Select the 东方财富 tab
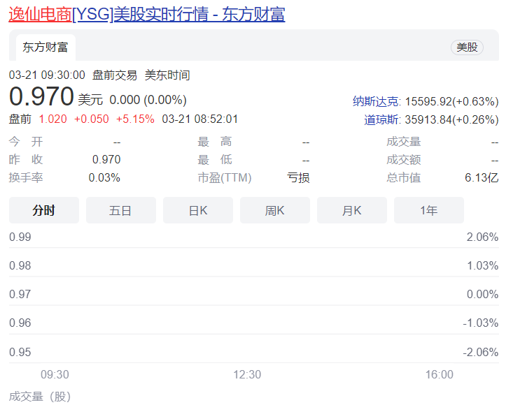Viewport: 513px width, 405px height. (45, 47)
